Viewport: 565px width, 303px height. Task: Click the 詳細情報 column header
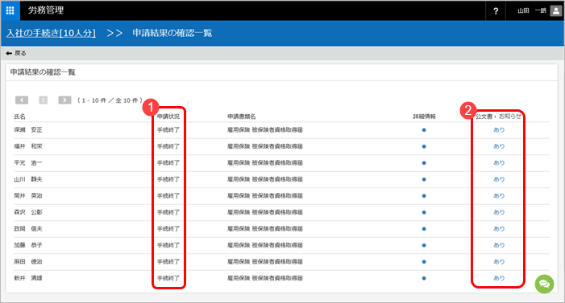[x=424, y=117]
